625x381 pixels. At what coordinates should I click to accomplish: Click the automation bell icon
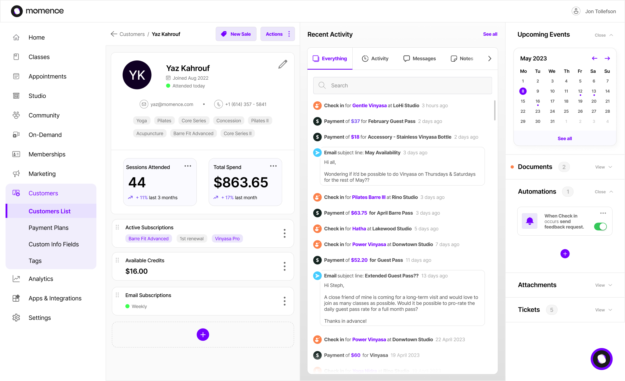click(x=530, y=221)
